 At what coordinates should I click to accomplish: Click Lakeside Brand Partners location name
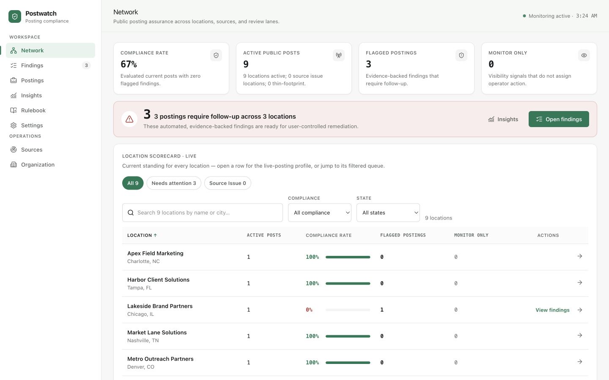point(160,306)
